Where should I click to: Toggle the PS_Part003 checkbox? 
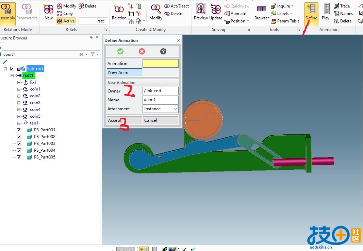[19, 144]
